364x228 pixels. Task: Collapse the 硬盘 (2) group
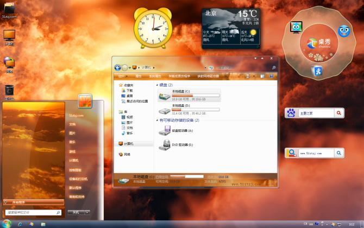click(158, 85)
